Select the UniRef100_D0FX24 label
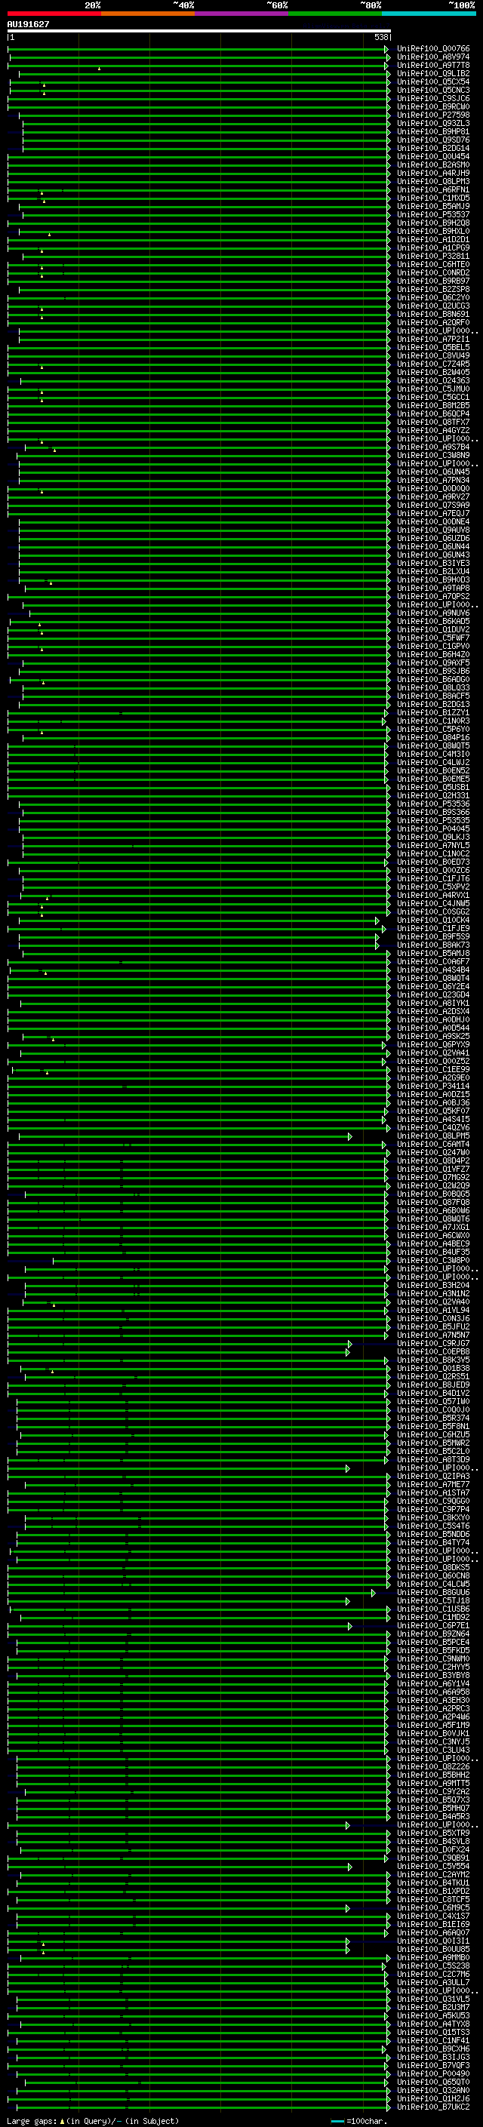Viewport: 483px width, 2127px height. coord(433,1849)
